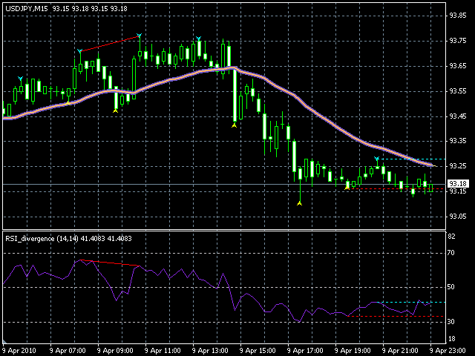The width and height of the screenshot is (475, 356).
Task: Click the grey chart shift triangle in the RSI corner
Action: 4,341
